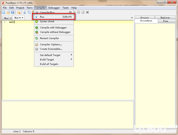Viewport: 178px width, 135px height.
Task: Click the Cut scissors toolbar icon
Action: point(25,12)
